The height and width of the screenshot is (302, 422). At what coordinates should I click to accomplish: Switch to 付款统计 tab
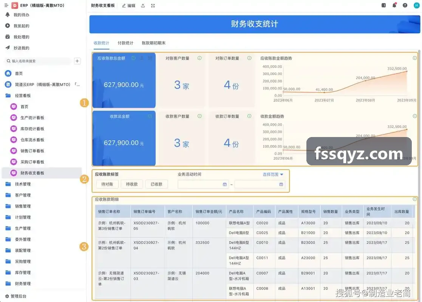[125, 43]
